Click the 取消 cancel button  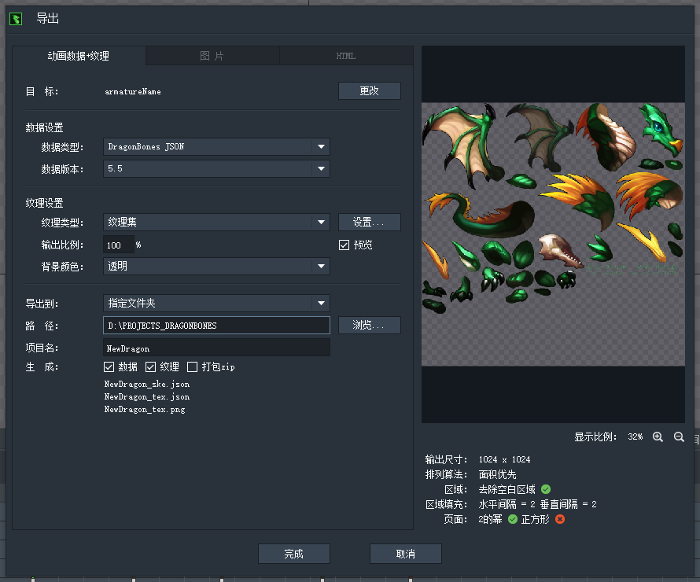(x=406, y=554)
